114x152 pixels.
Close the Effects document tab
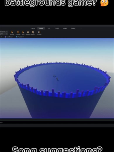click(13, 37)
